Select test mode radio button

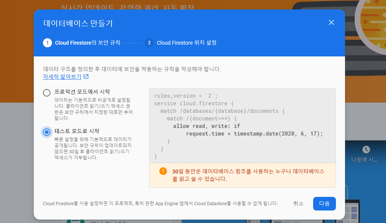tap(47, 132)
